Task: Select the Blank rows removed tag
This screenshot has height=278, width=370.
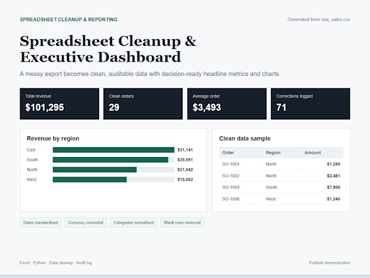Action: click(x=182, y=223)
